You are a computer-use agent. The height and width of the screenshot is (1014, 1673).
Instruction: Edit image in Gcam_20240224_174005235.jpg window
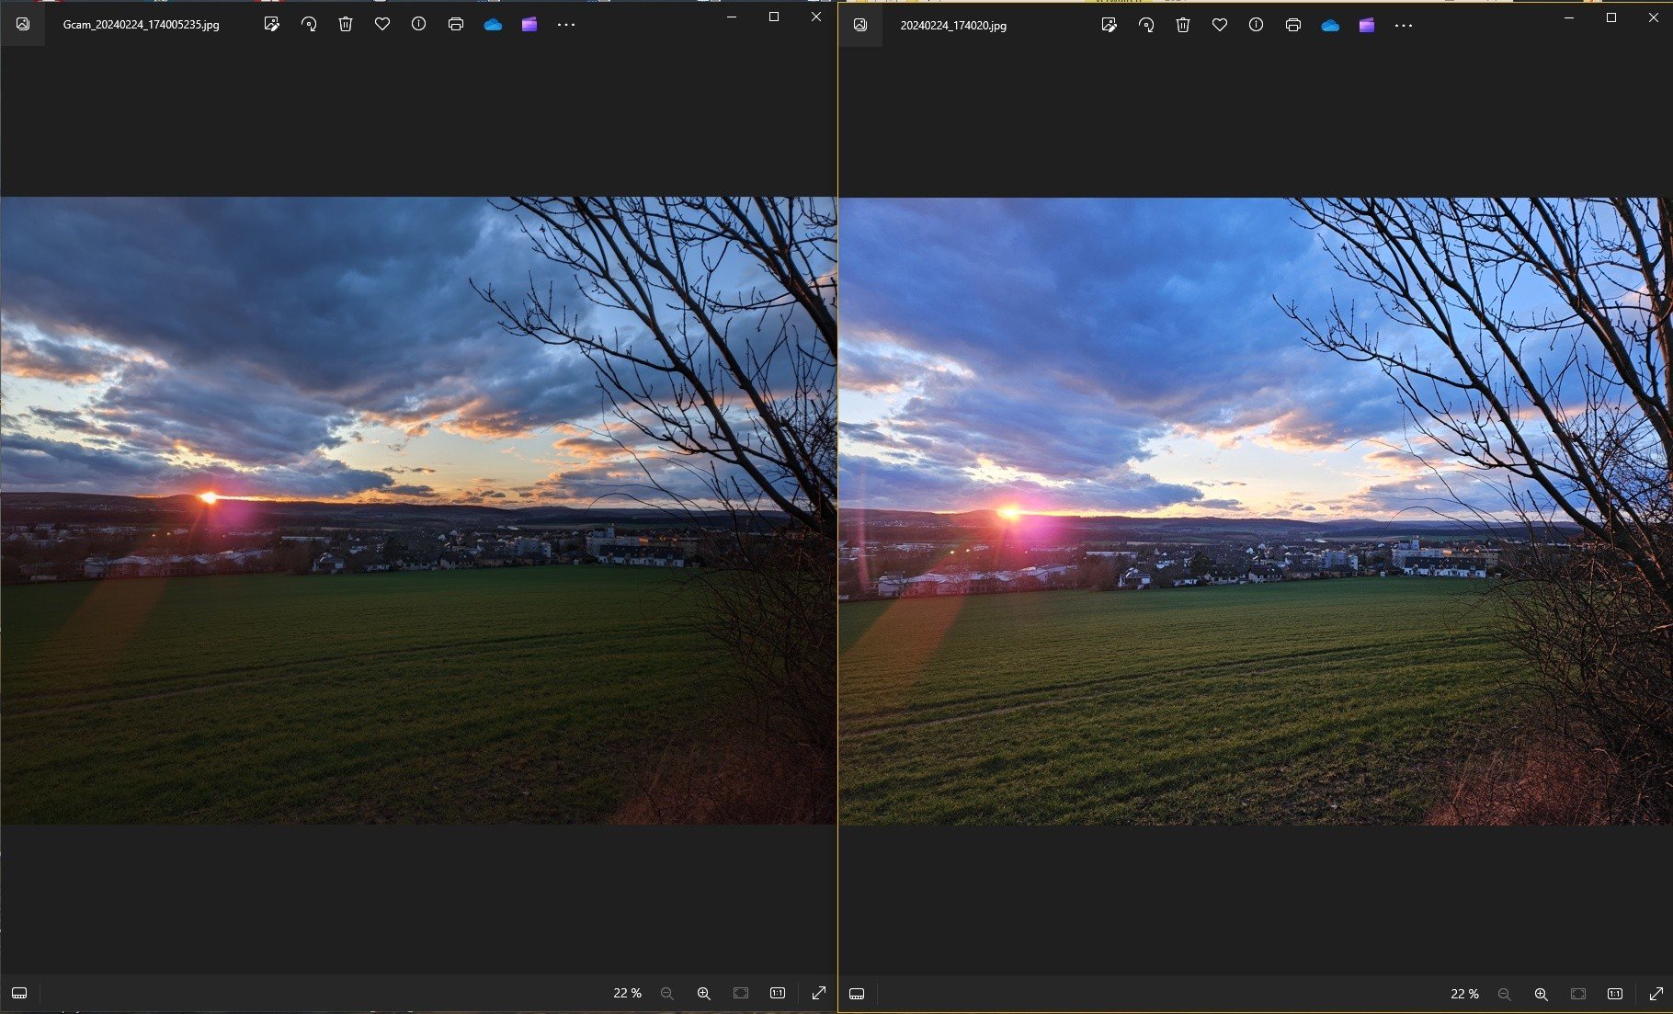point(271,25)
